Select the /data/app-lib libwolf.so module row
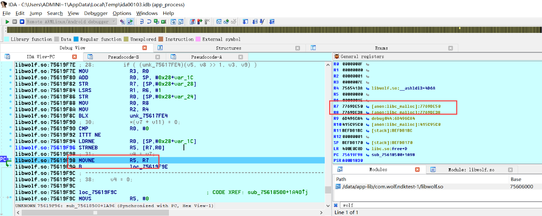The height and width of the screenshot is (216, 542). (x=437, y=186)
